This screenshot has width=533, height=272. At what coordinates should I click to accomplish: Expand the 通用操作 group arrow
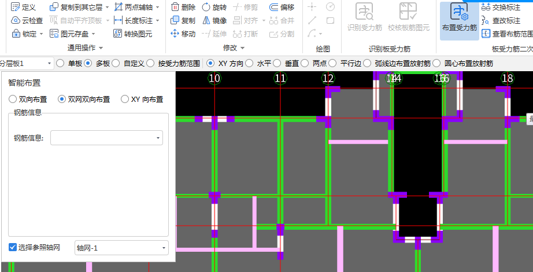point(101,48)
